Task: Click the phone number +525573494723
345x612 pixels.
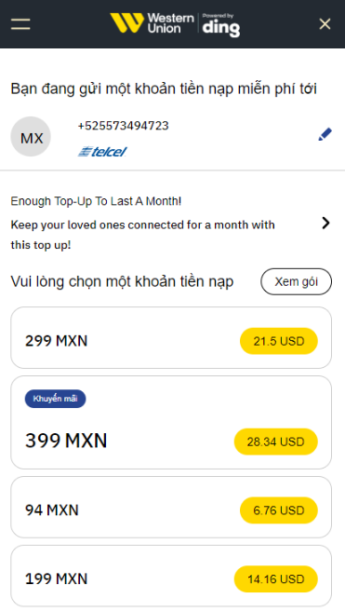Action: (x=123, y=126)
